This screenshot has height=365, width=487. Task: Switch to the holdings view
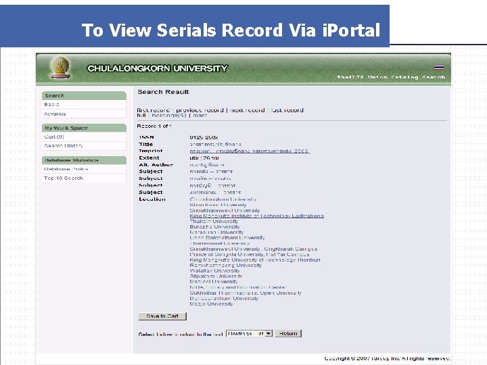pyautogui.click(x=169, y=116)
